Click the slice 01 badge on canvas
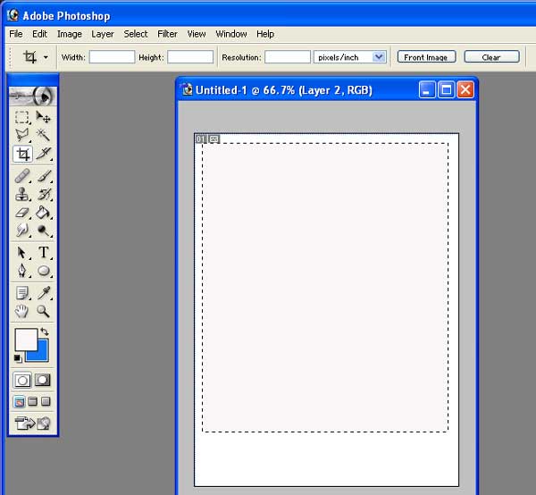Image resolution: width=536 pixels, height=495 pixels. point(201,138)
